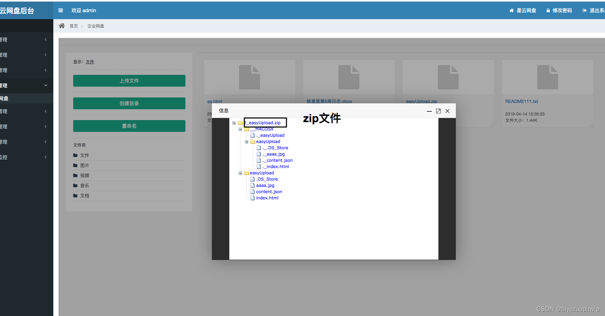Viewport: 605px width, 316px height.
Task: Click the README111.txt file icon
Action: pyautogui.click(x=547, y=77)
